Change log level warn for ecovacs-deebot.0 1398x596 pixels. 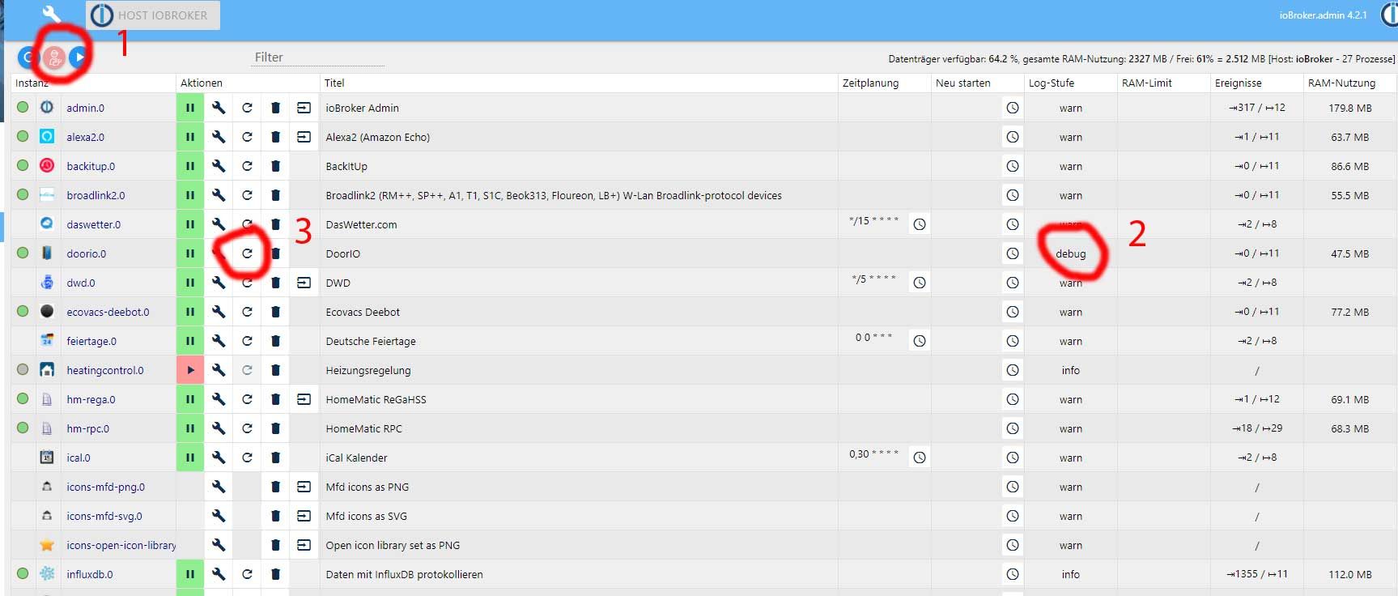point(1070,312)
